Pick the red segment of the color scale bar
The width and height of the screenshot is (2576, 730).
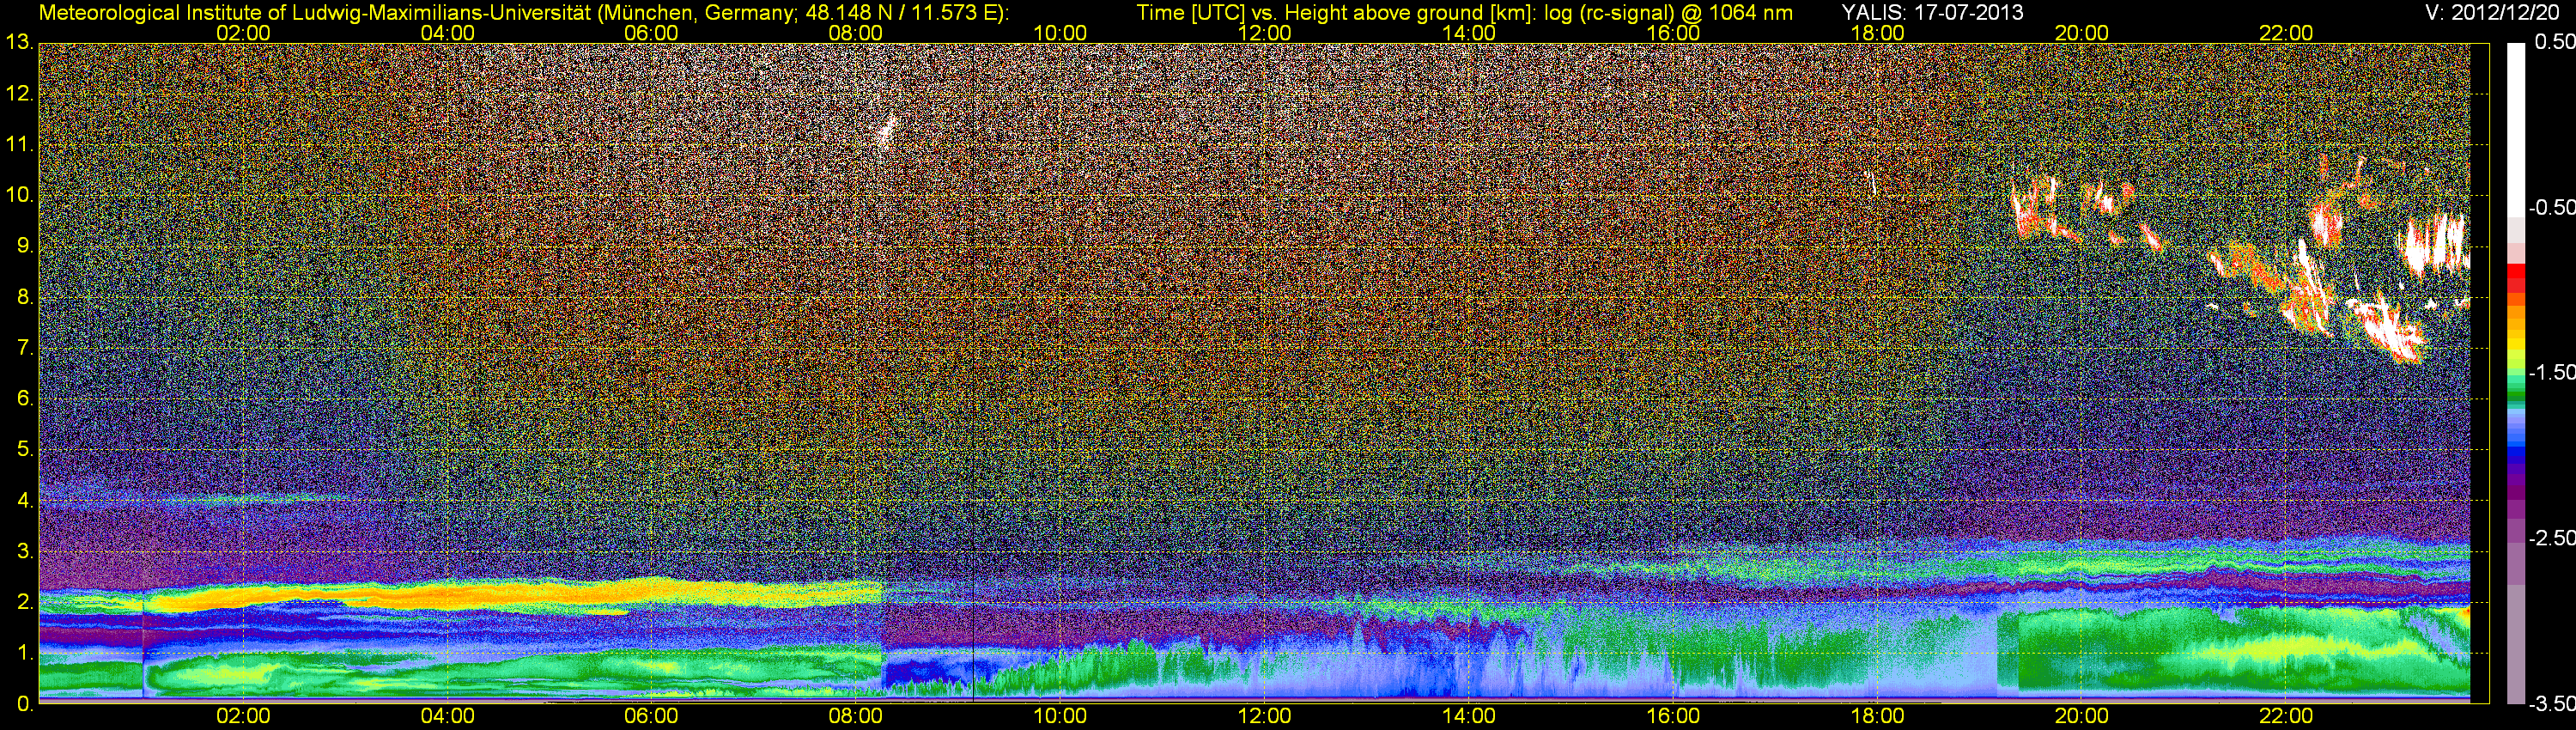click(2516, 277)
